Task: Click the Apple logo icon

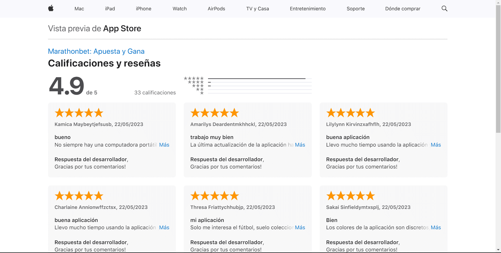Action: [x=51, y=8]
